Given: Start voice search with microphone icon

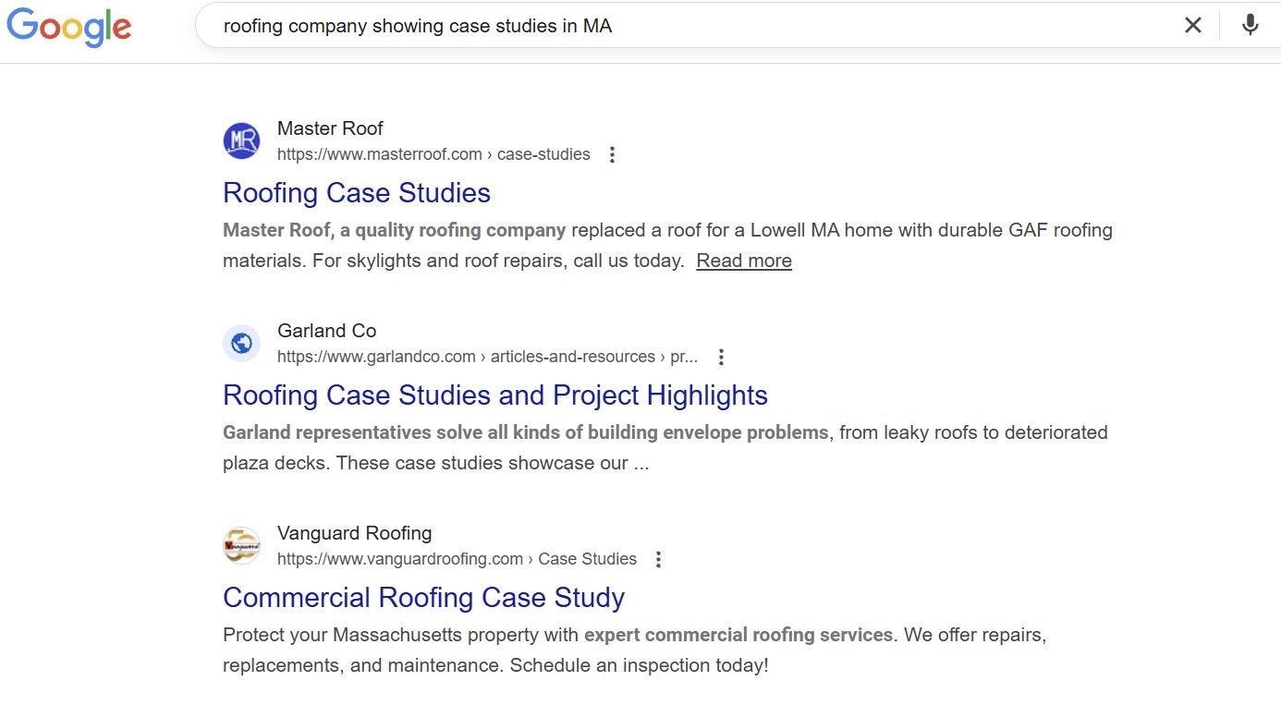Looking at the screenshot, I should coord(1250,25).
